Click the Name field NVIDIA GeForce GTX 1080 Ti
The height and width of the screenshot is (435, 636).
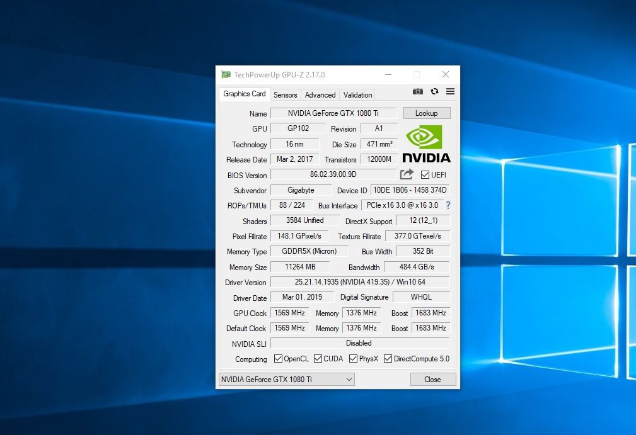pyautogui.click(x=333, y=113)
